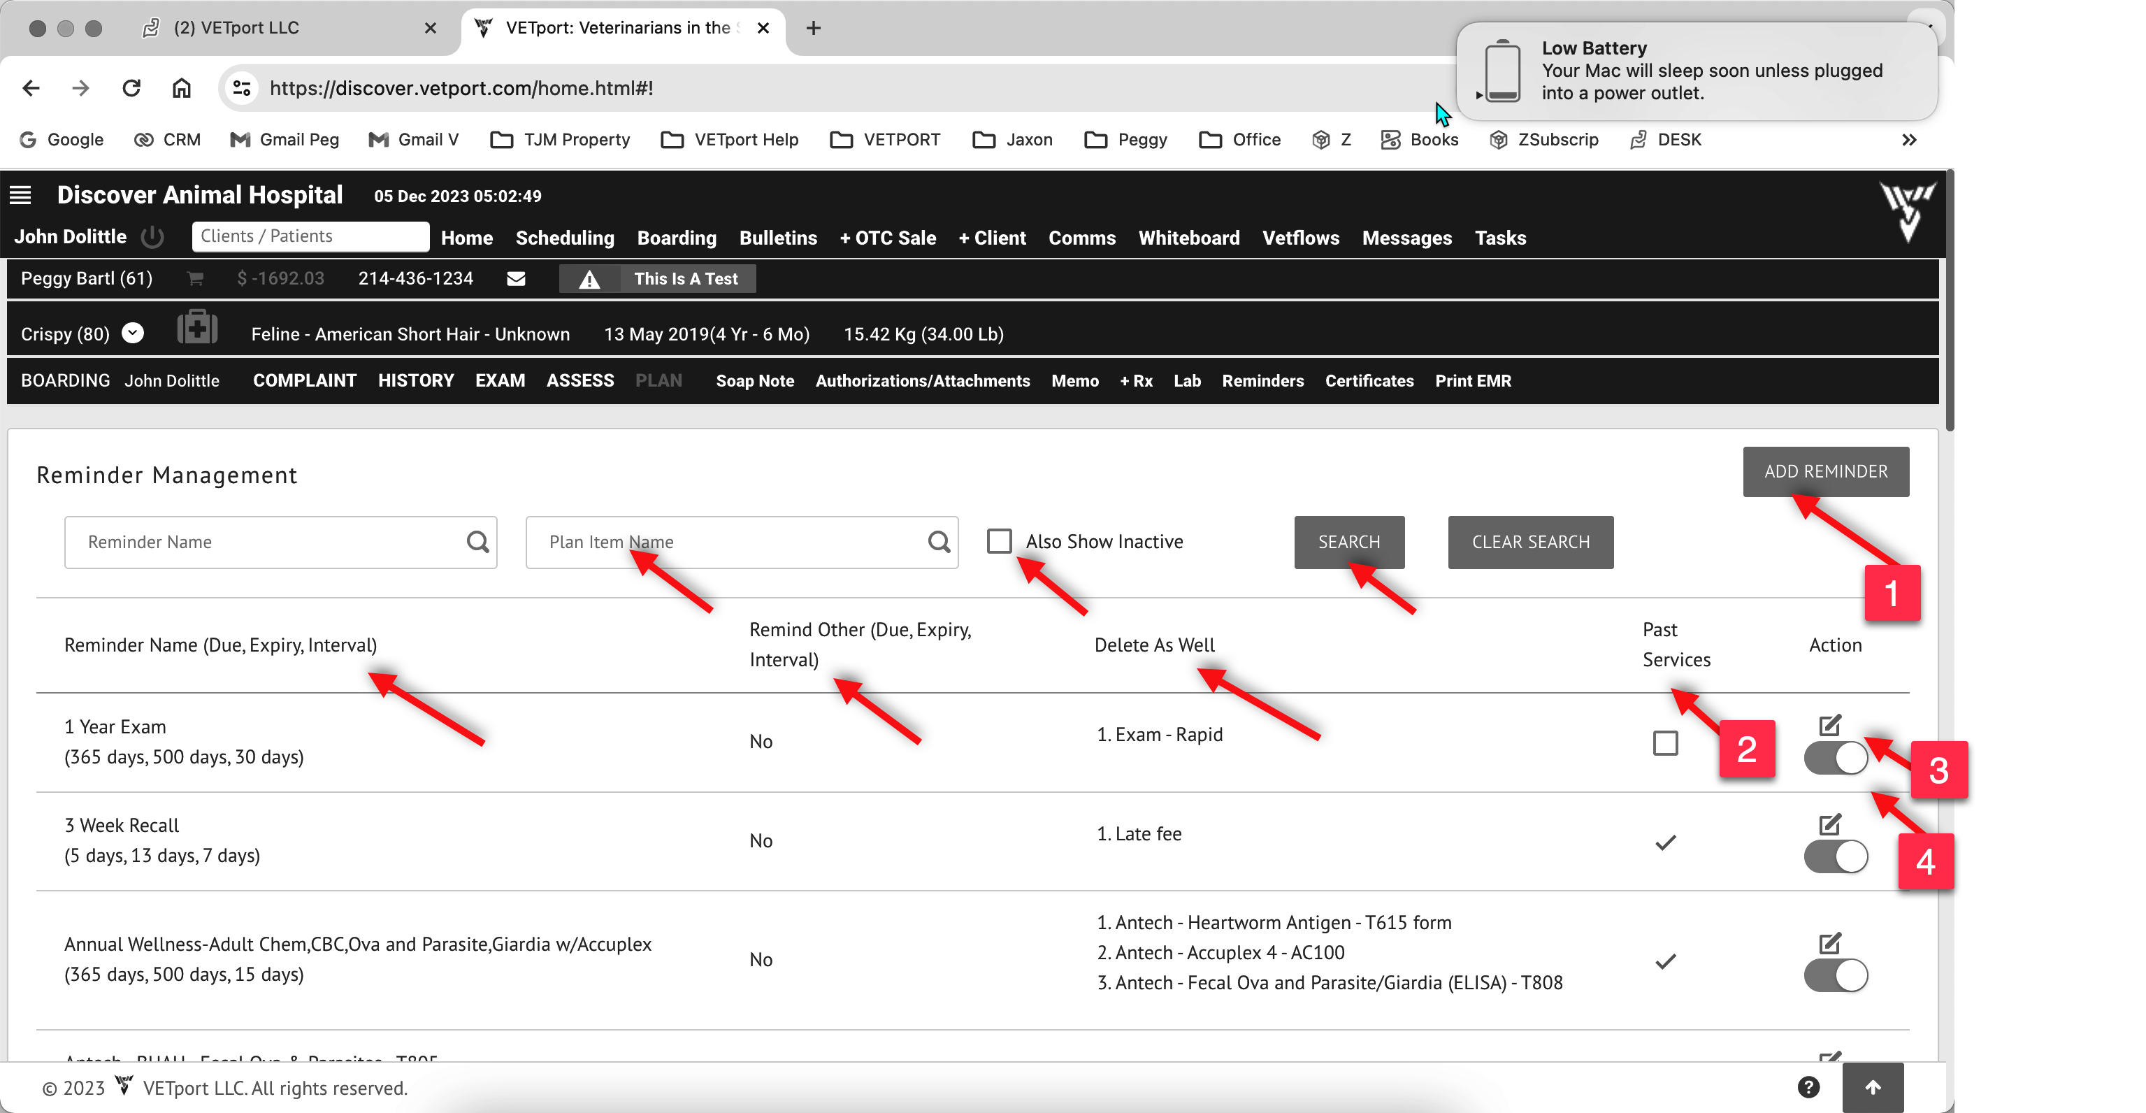Open the Google bookmark
Image resolution: width=2146 pixels, height=1113 pixels.
point(62,139)
